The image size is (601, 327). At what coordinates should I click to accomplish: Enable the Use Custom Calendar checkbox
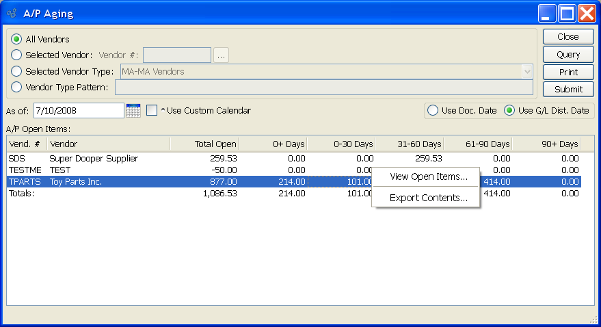[152, 110]
